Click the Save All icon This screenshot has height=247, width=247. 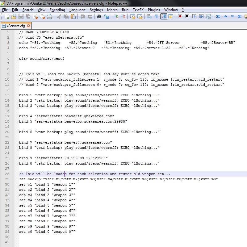coord(28,16)
